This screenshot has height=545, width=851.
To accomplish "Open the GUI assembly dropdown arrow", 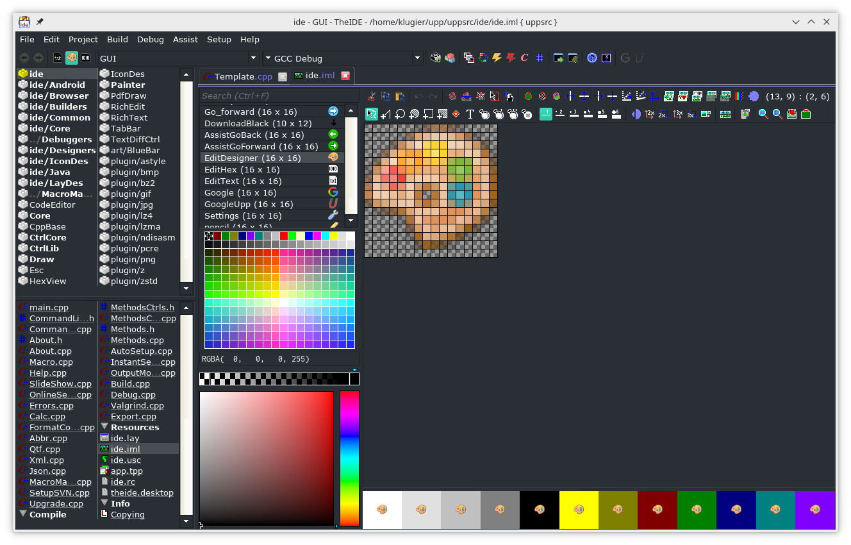I will pyautogui.click(x=253, y=58).
